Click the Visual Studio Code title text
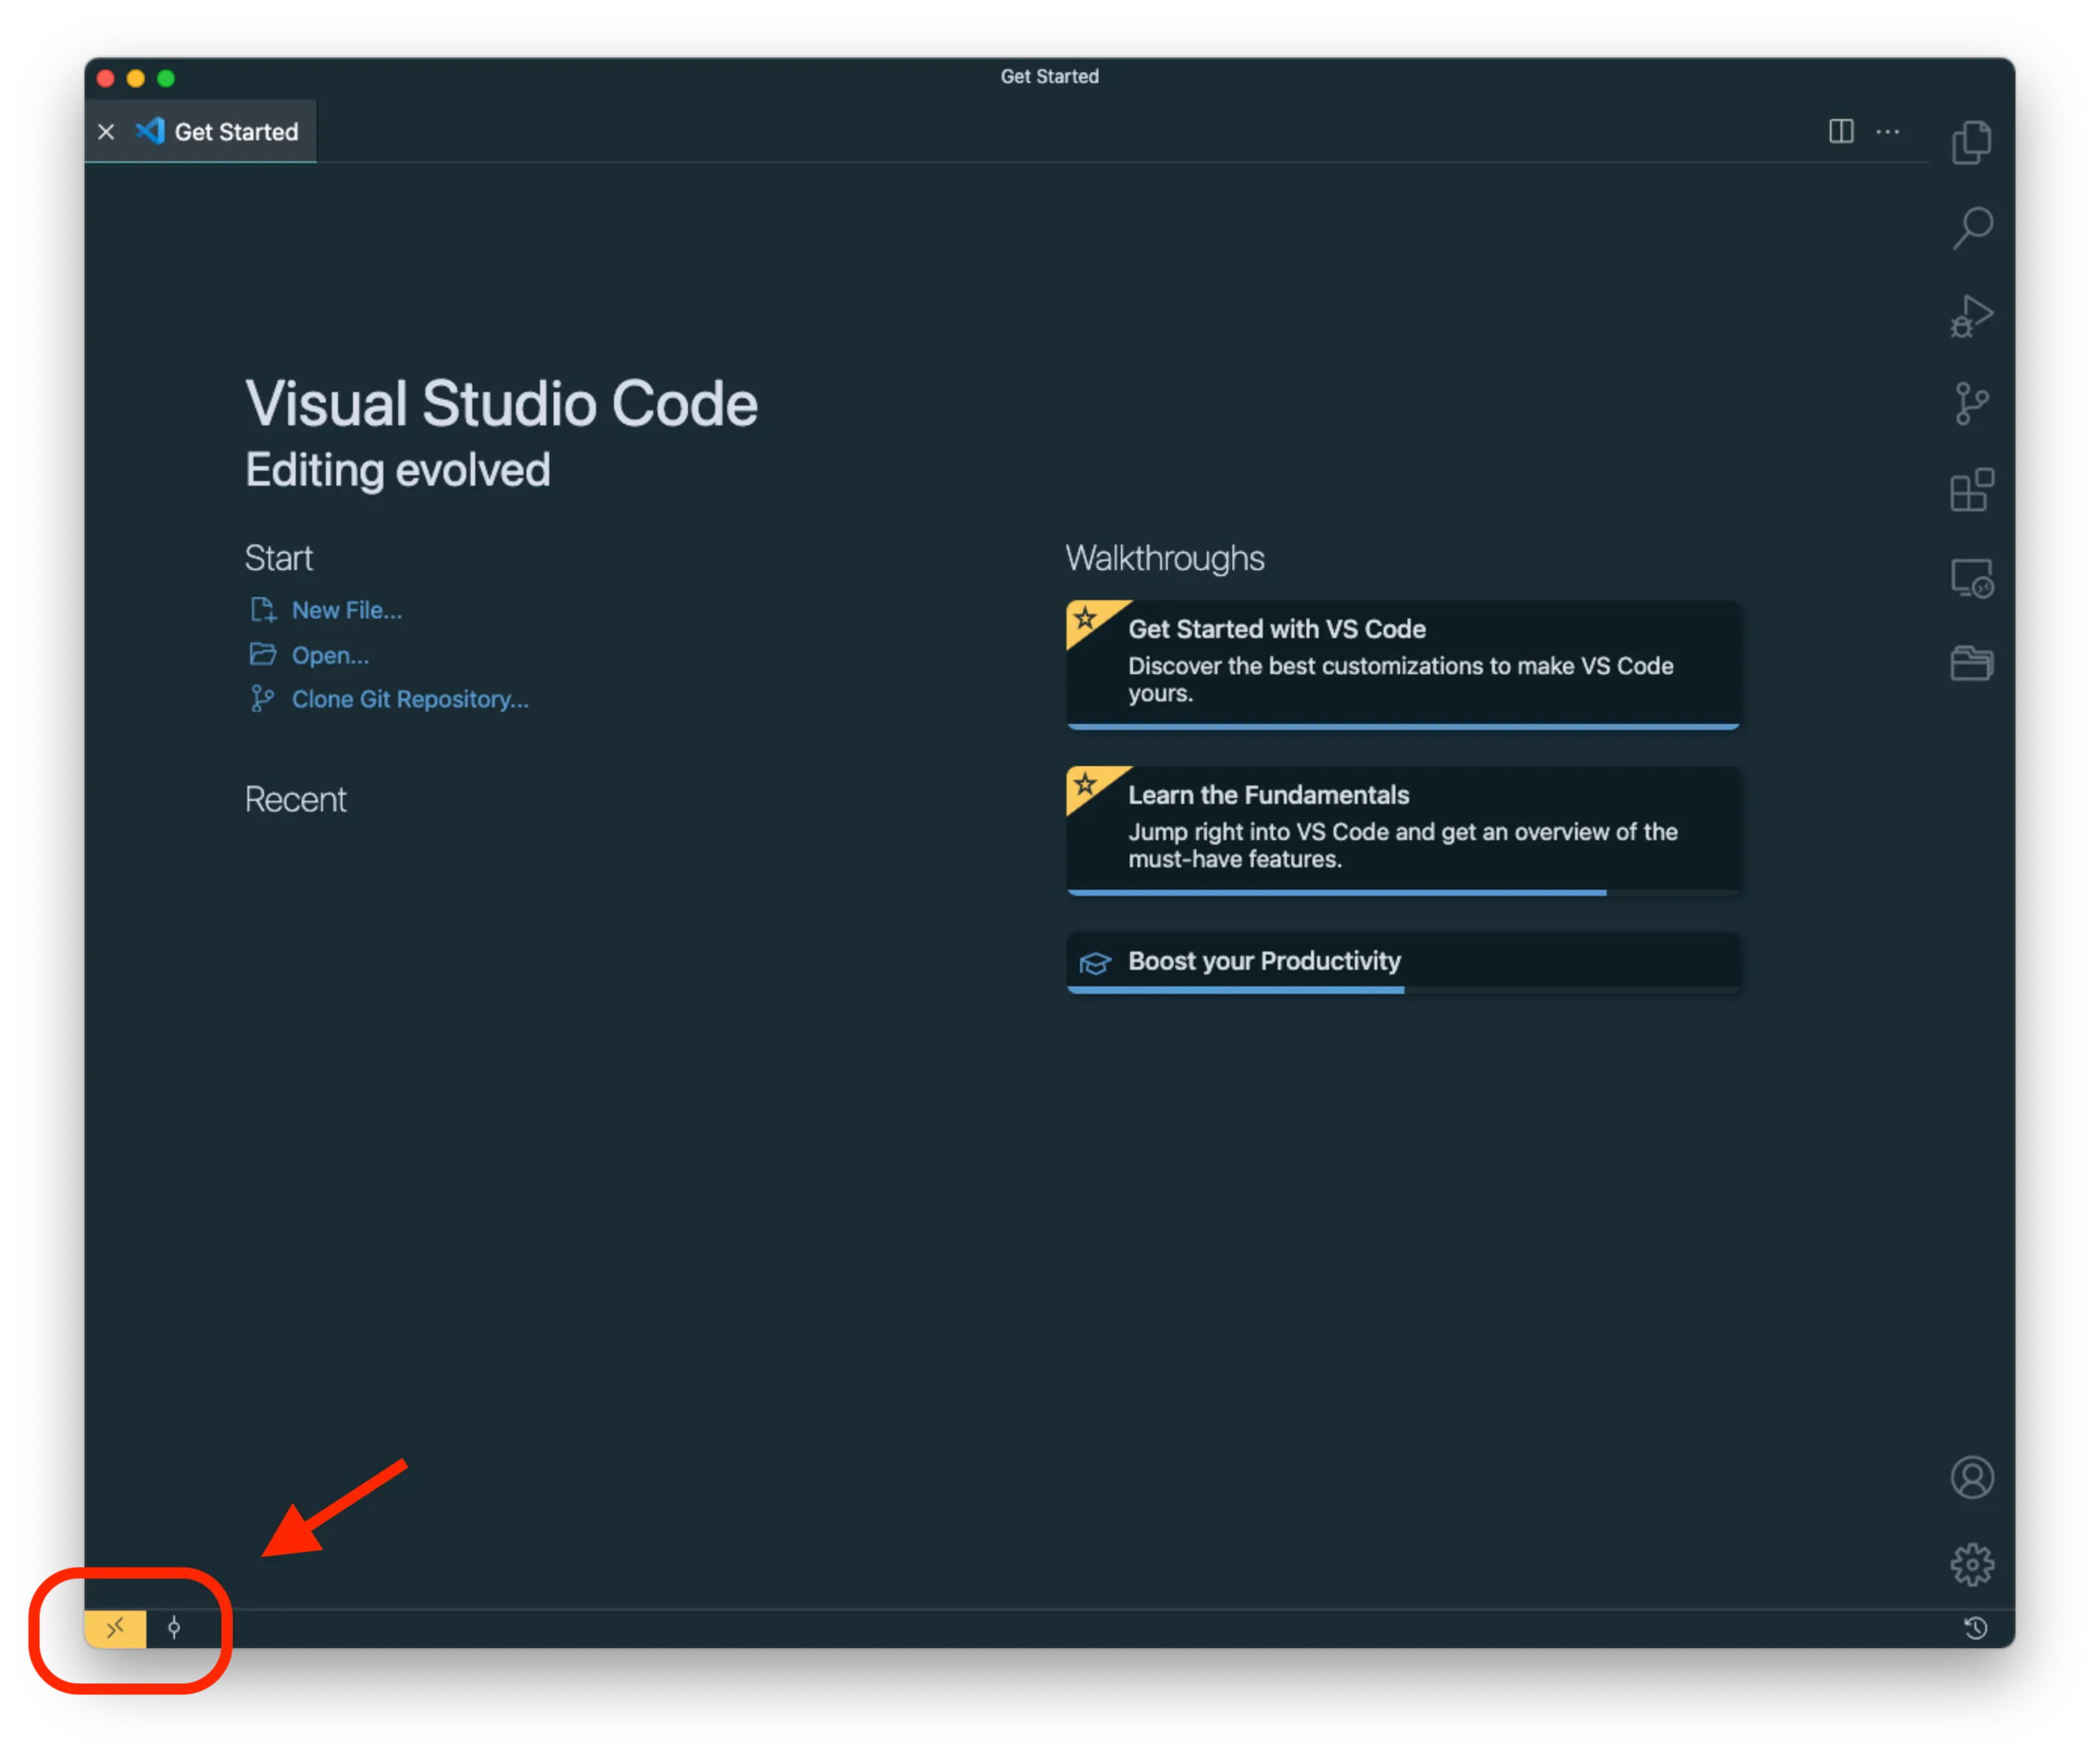This screenshot has width=2100, height=1760. tap(501, 403)
